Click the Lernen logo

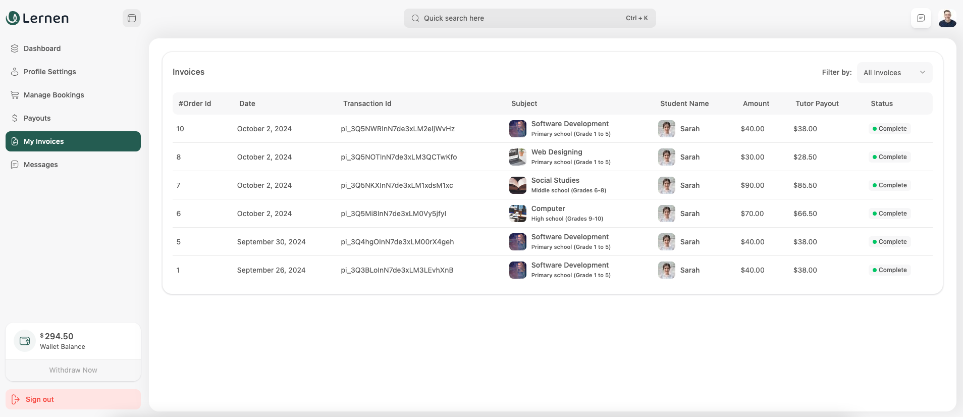pyautogui.click(x=37, y=18)
